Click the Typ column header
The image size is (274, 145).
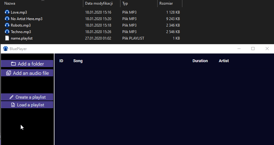(125, 3)
